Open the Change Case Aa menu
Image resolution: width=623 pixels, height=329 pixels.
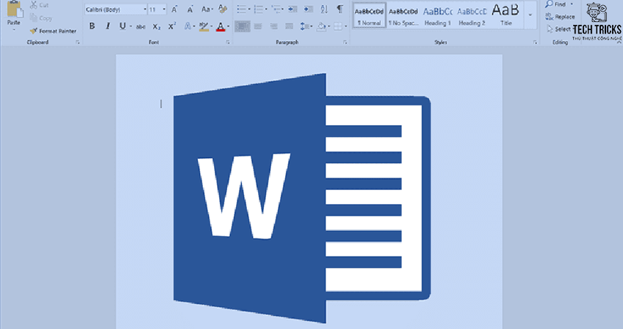pyautogui.click(x=207, y=9)
